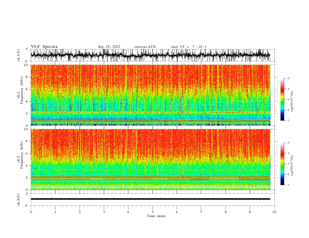309x238 pixels.
Task: Click the time axis tick label '5'
Action: point(153,212)
